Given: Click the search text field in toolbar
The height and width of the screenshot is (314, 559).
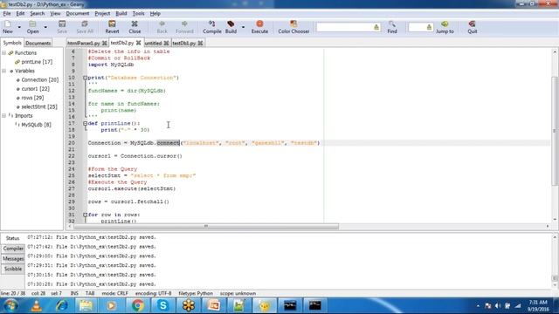Looking at the screenshot, I should click(344, 27).
